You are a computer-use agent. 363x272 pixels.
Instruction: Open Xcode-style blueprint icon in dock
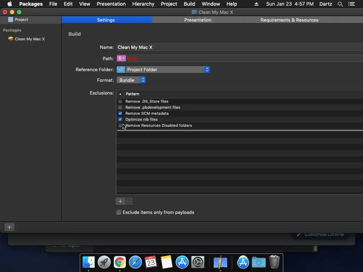[220, 262]
